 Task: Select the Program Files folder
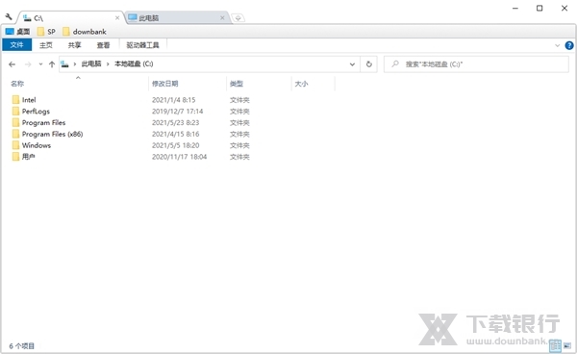(x=43, y=122)
